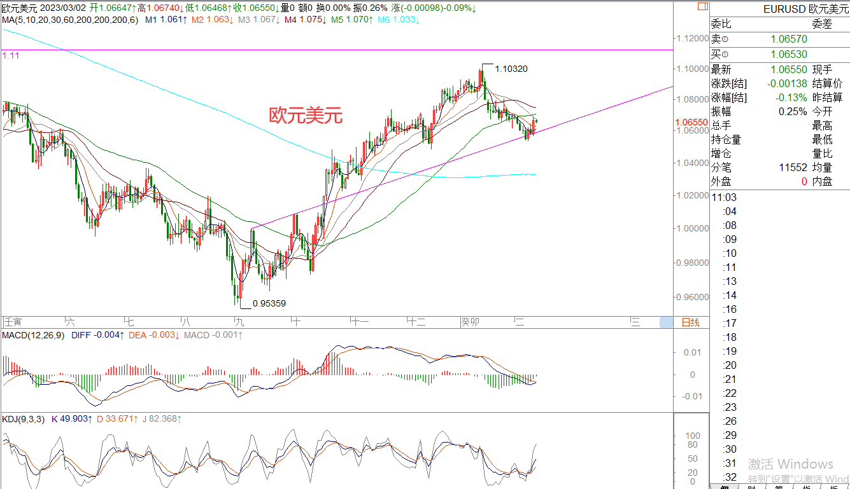Select the M4 1.075 moving average value

pyautogui.click(x=305, y=20)
